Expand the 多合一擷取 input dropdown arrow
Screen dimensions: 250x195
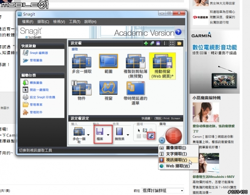(88, 135)
